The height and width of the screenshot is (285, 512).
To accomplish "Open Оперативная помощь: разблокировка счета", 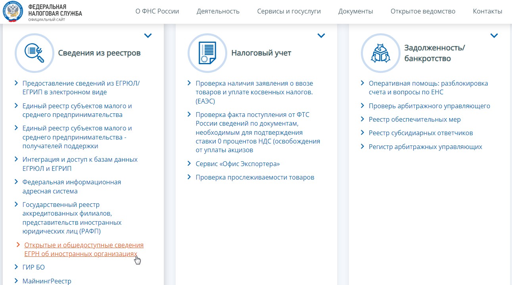I will coord(428,88).
